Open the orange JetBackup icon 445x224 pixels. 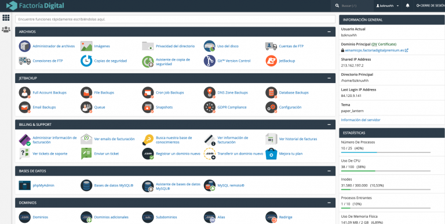pos(271,61)
